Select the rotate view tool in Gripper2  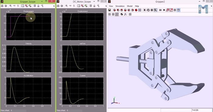click(x=148, y=10)
